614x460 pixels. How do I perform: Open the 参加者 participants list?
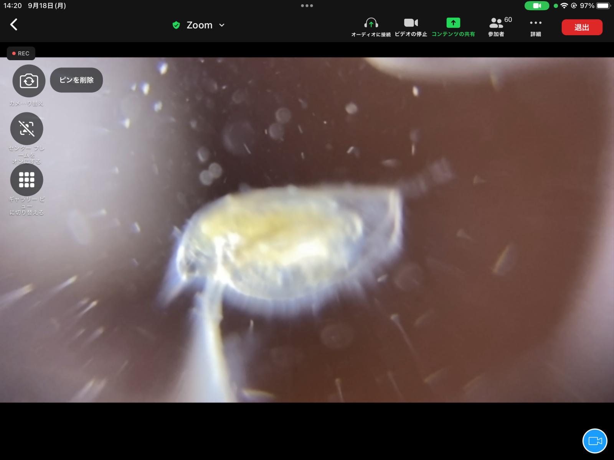pos(497,27)
